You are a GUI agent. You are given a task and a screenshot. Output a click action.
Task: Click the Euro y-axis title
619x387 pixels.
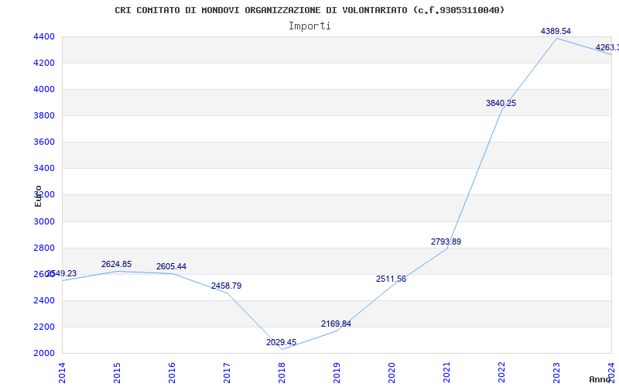click(x=38, y=196)
